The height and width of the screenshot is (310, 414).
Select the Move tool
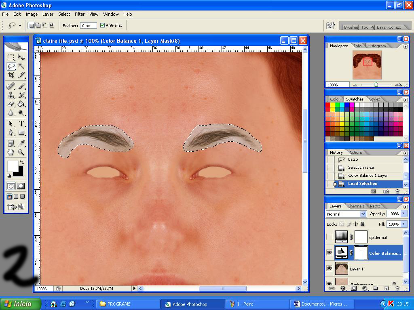[x=21, y=57]
